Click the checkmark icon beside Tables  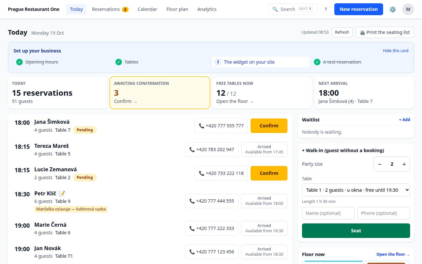119,62
